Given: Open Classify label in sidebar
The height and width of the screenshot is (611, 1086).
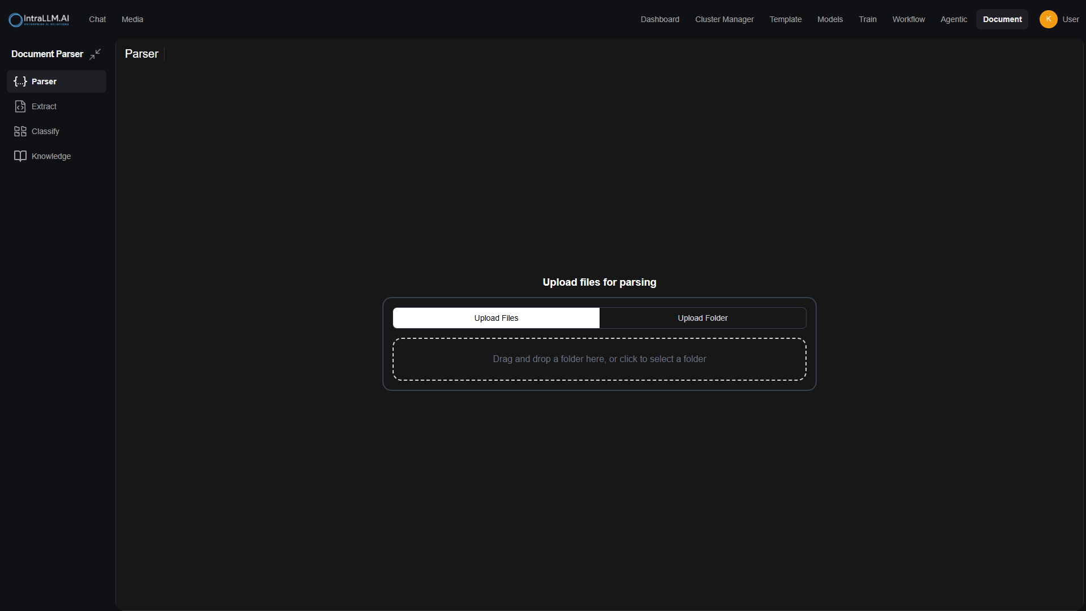Looking at the screenshot, I should coord(45,131).
